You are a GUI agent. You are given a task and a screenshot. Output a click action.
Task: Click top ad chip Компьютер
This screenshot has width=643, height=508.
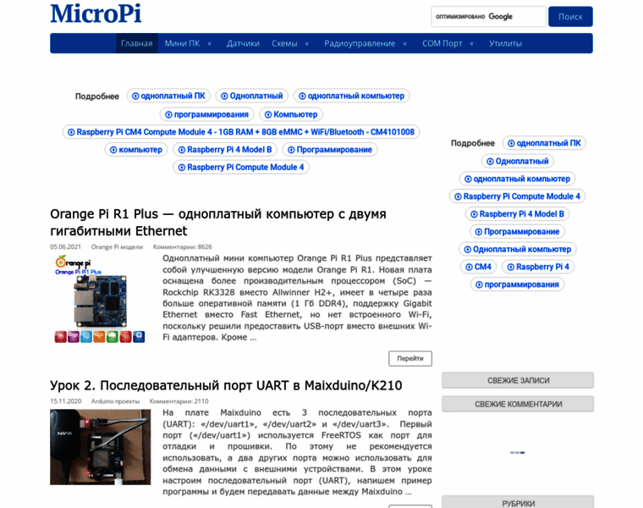click(291, 114)
